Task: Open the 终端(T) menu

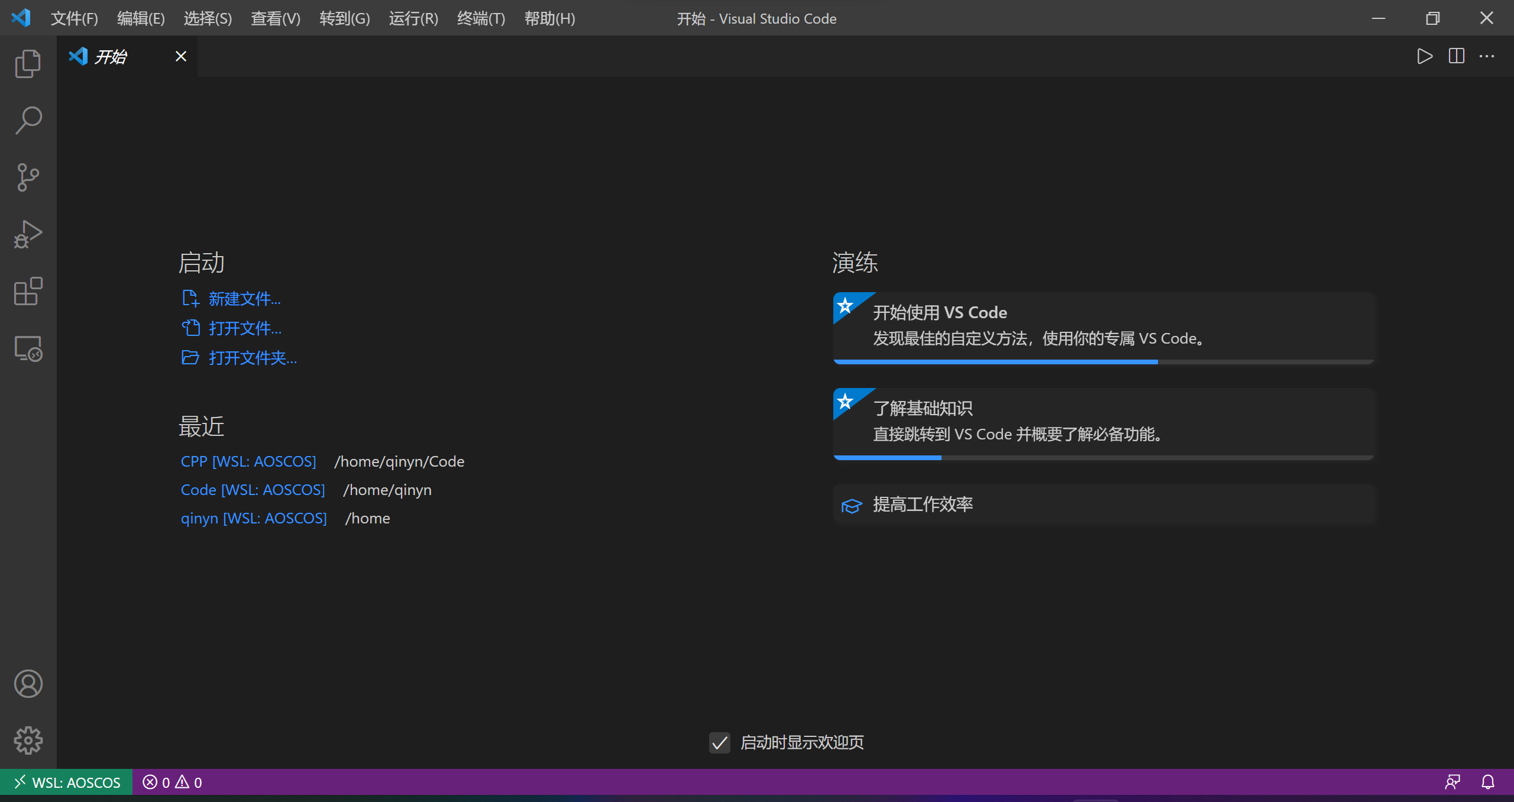Action: [480, 18]
